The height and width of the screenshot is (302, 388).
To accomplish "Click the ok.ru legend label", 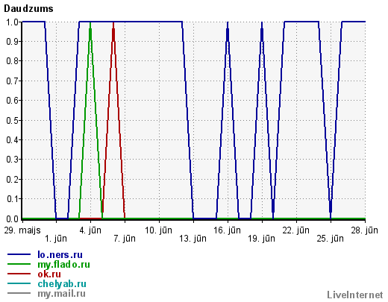I will [49, 274].
